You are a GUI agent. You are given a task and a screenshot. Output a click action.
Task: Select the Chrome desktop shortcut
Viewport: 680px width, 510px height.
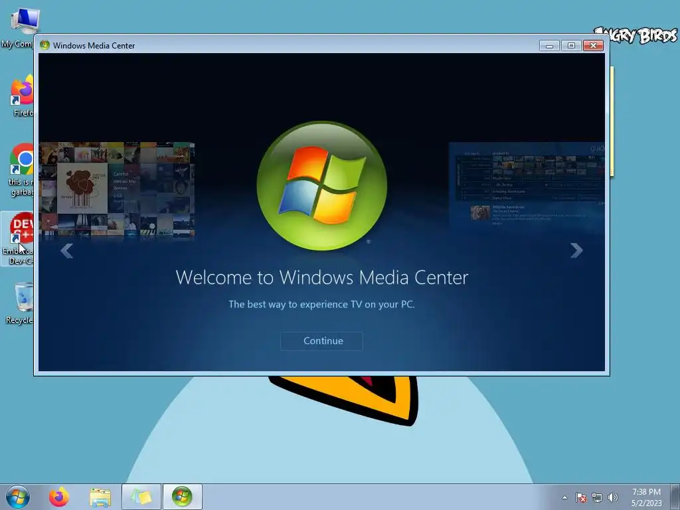click(x=20, y=170)
